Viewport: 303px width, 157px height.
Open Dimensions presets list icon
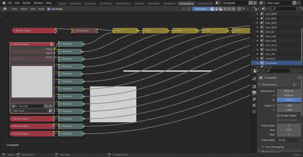click(x=295, y=85)
